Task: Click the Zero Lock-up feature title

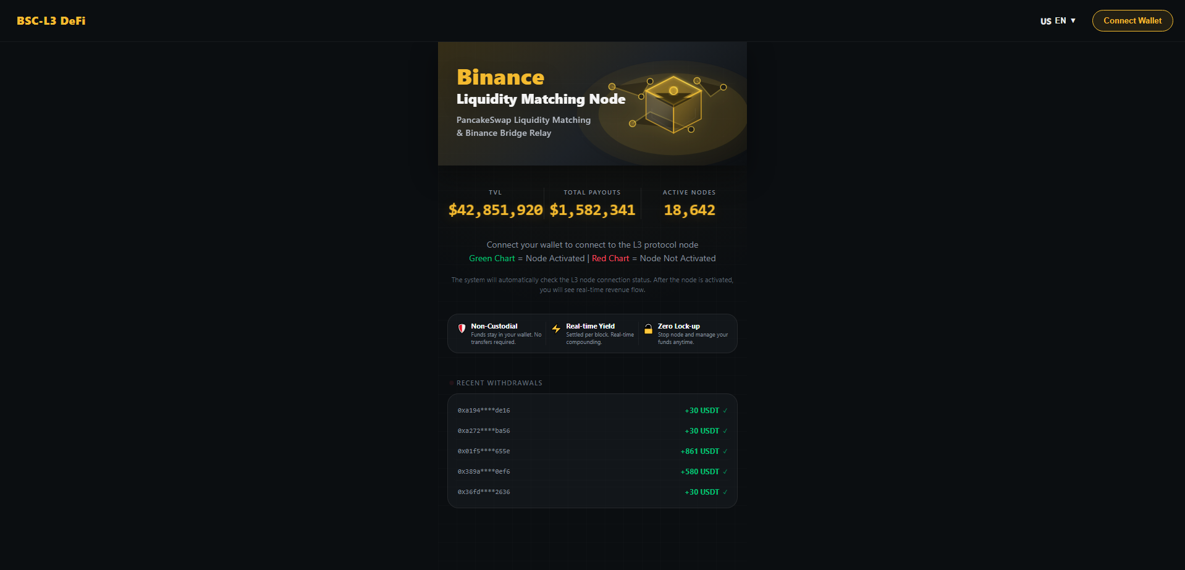Action: pos(679,326)
